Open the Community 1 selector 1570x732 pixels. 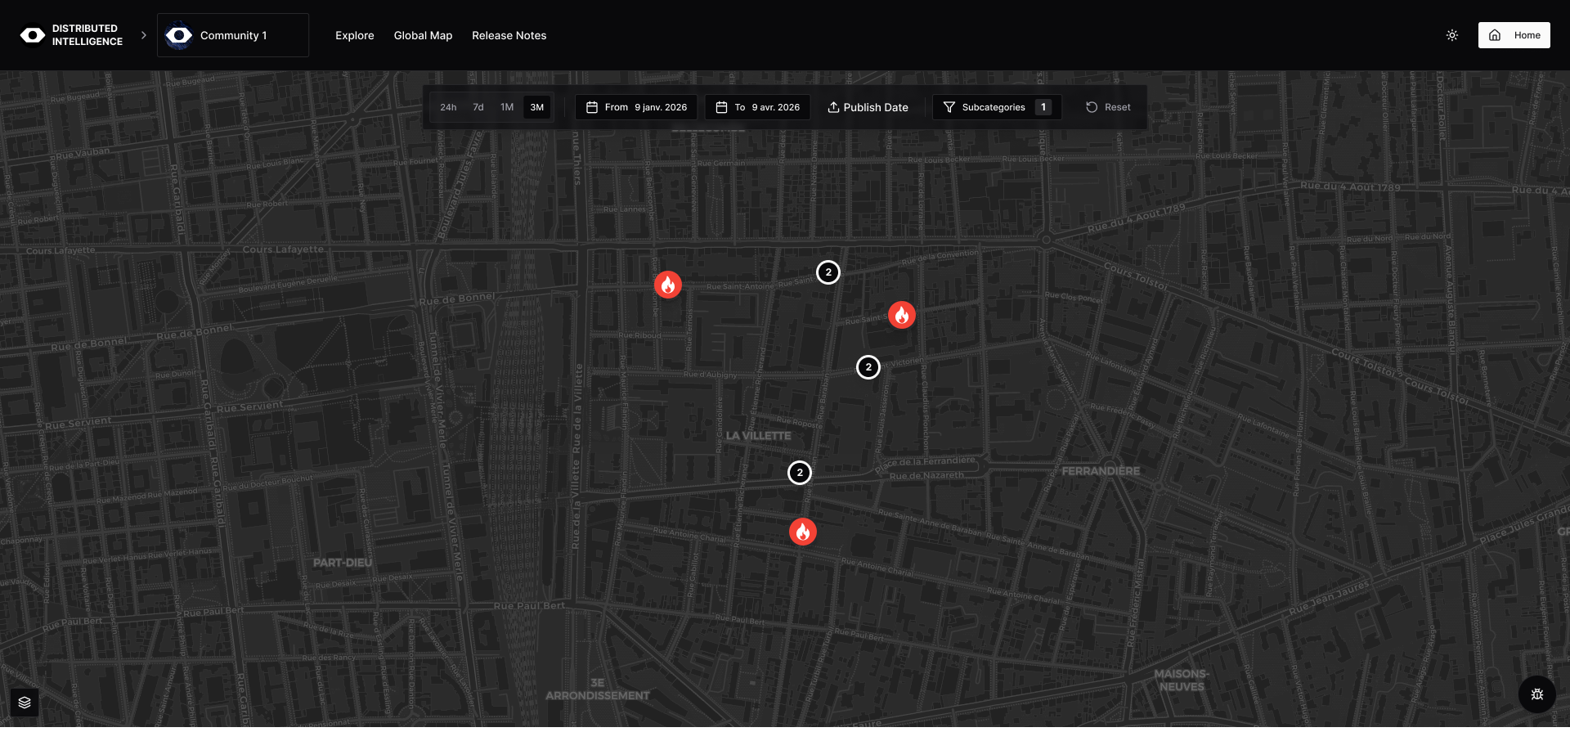point(233,35)
